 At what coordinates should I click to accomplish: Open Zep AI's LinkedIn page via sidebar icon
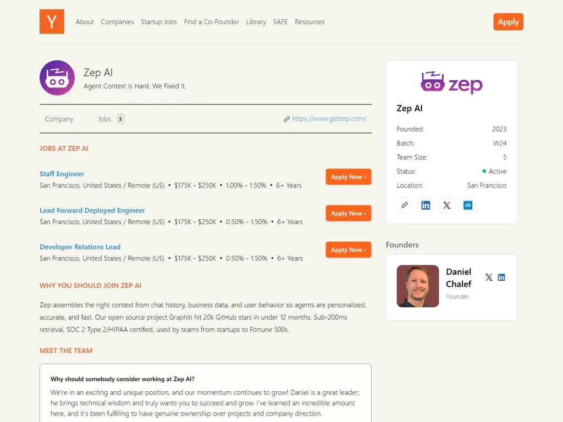click(x=426, y=205)
